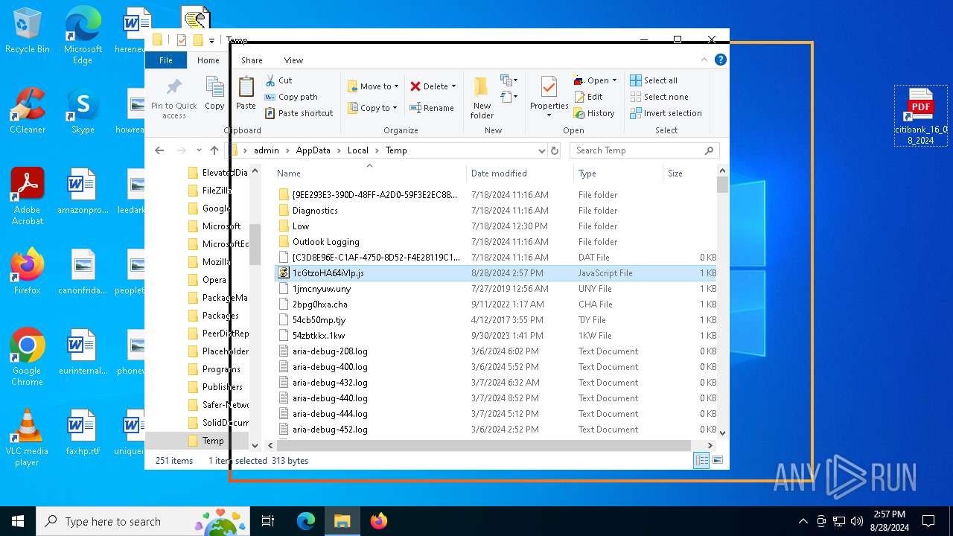
Task: Click the Rename ribbon button
Action: point(432,108)
